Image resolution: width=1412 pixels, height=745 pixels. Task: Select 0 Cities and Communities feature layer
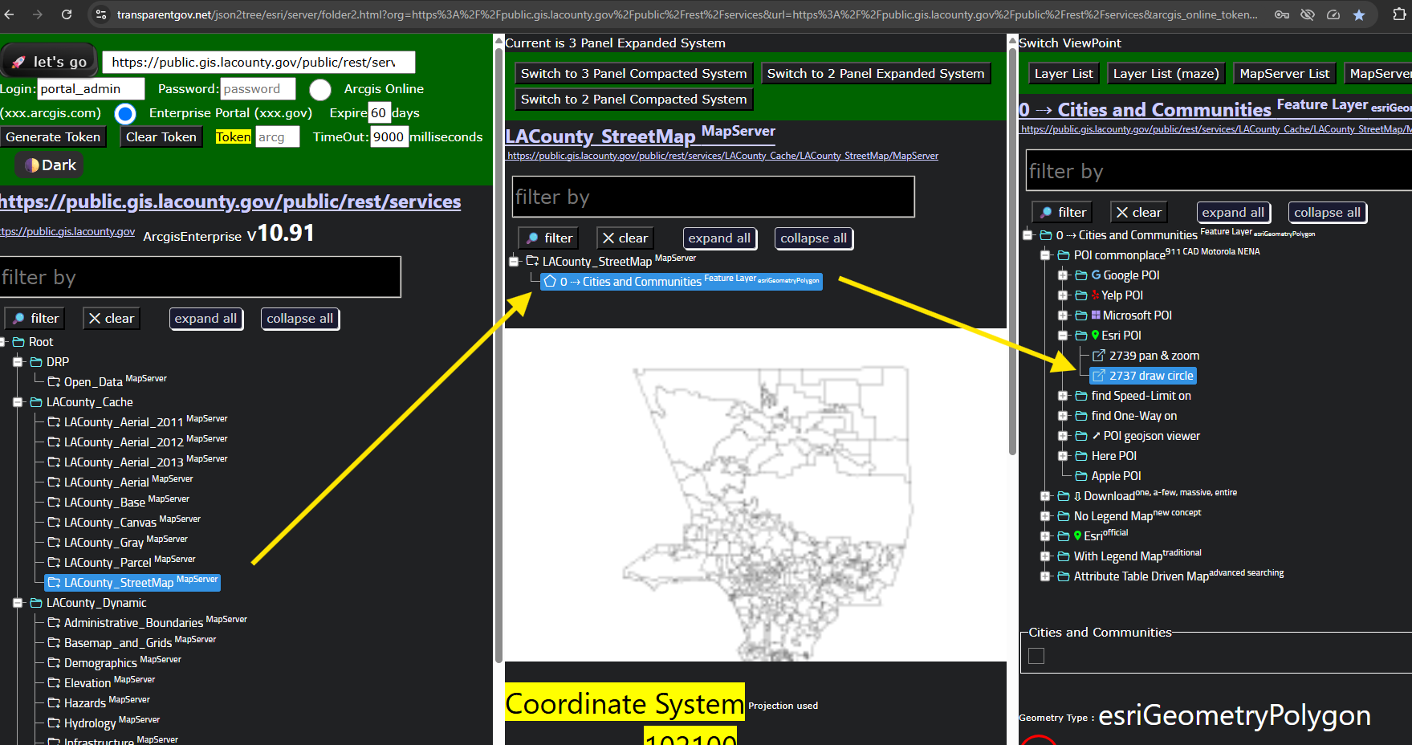682,281
